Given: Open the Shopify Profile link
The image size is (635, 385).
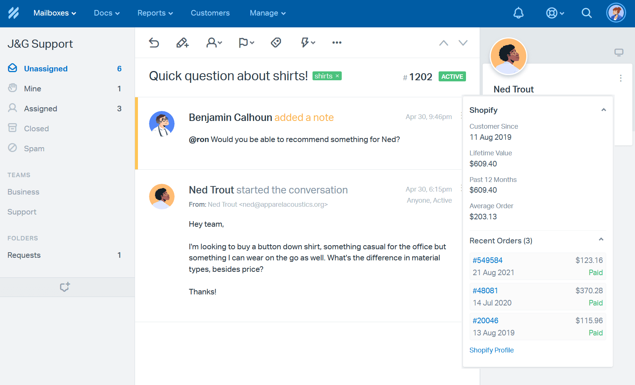Looking at the screenshot, I should coord(492,350).
